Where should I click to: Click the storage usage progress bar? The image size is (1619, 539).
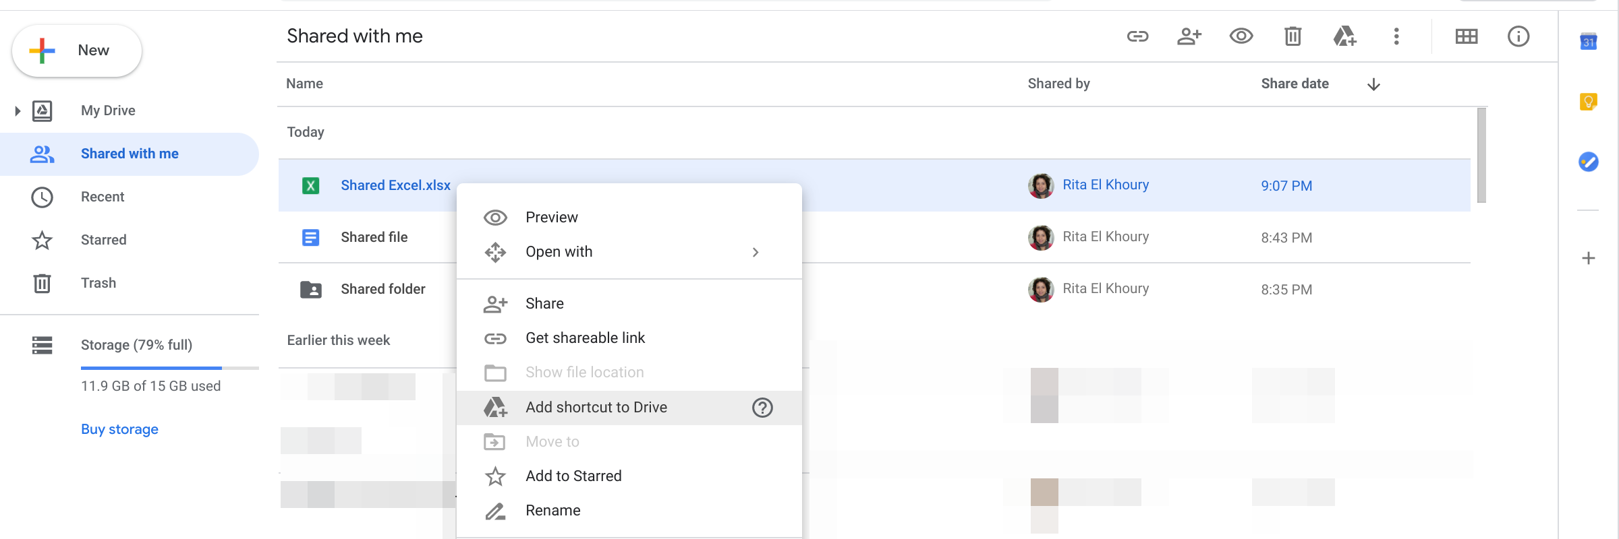pos(170,368)
